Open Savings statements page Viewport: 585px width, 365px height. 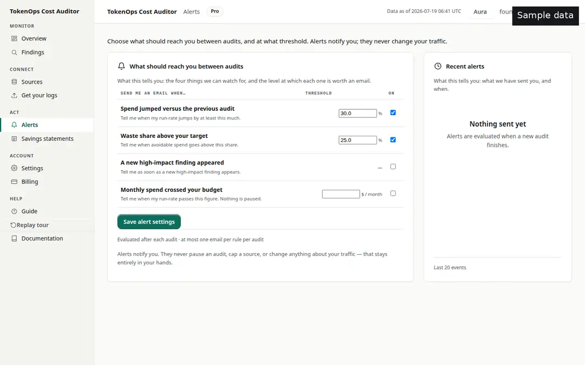click(x=47, y=138)
